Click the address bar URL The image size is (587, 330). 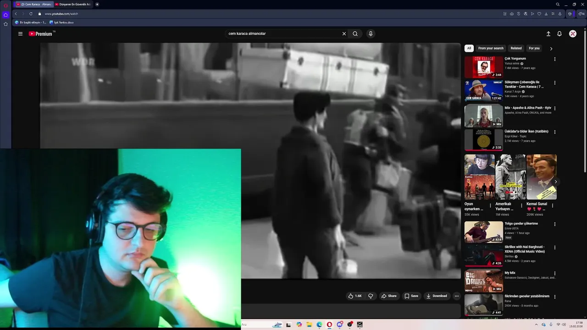pyautogui.click(x=61, y=14)
